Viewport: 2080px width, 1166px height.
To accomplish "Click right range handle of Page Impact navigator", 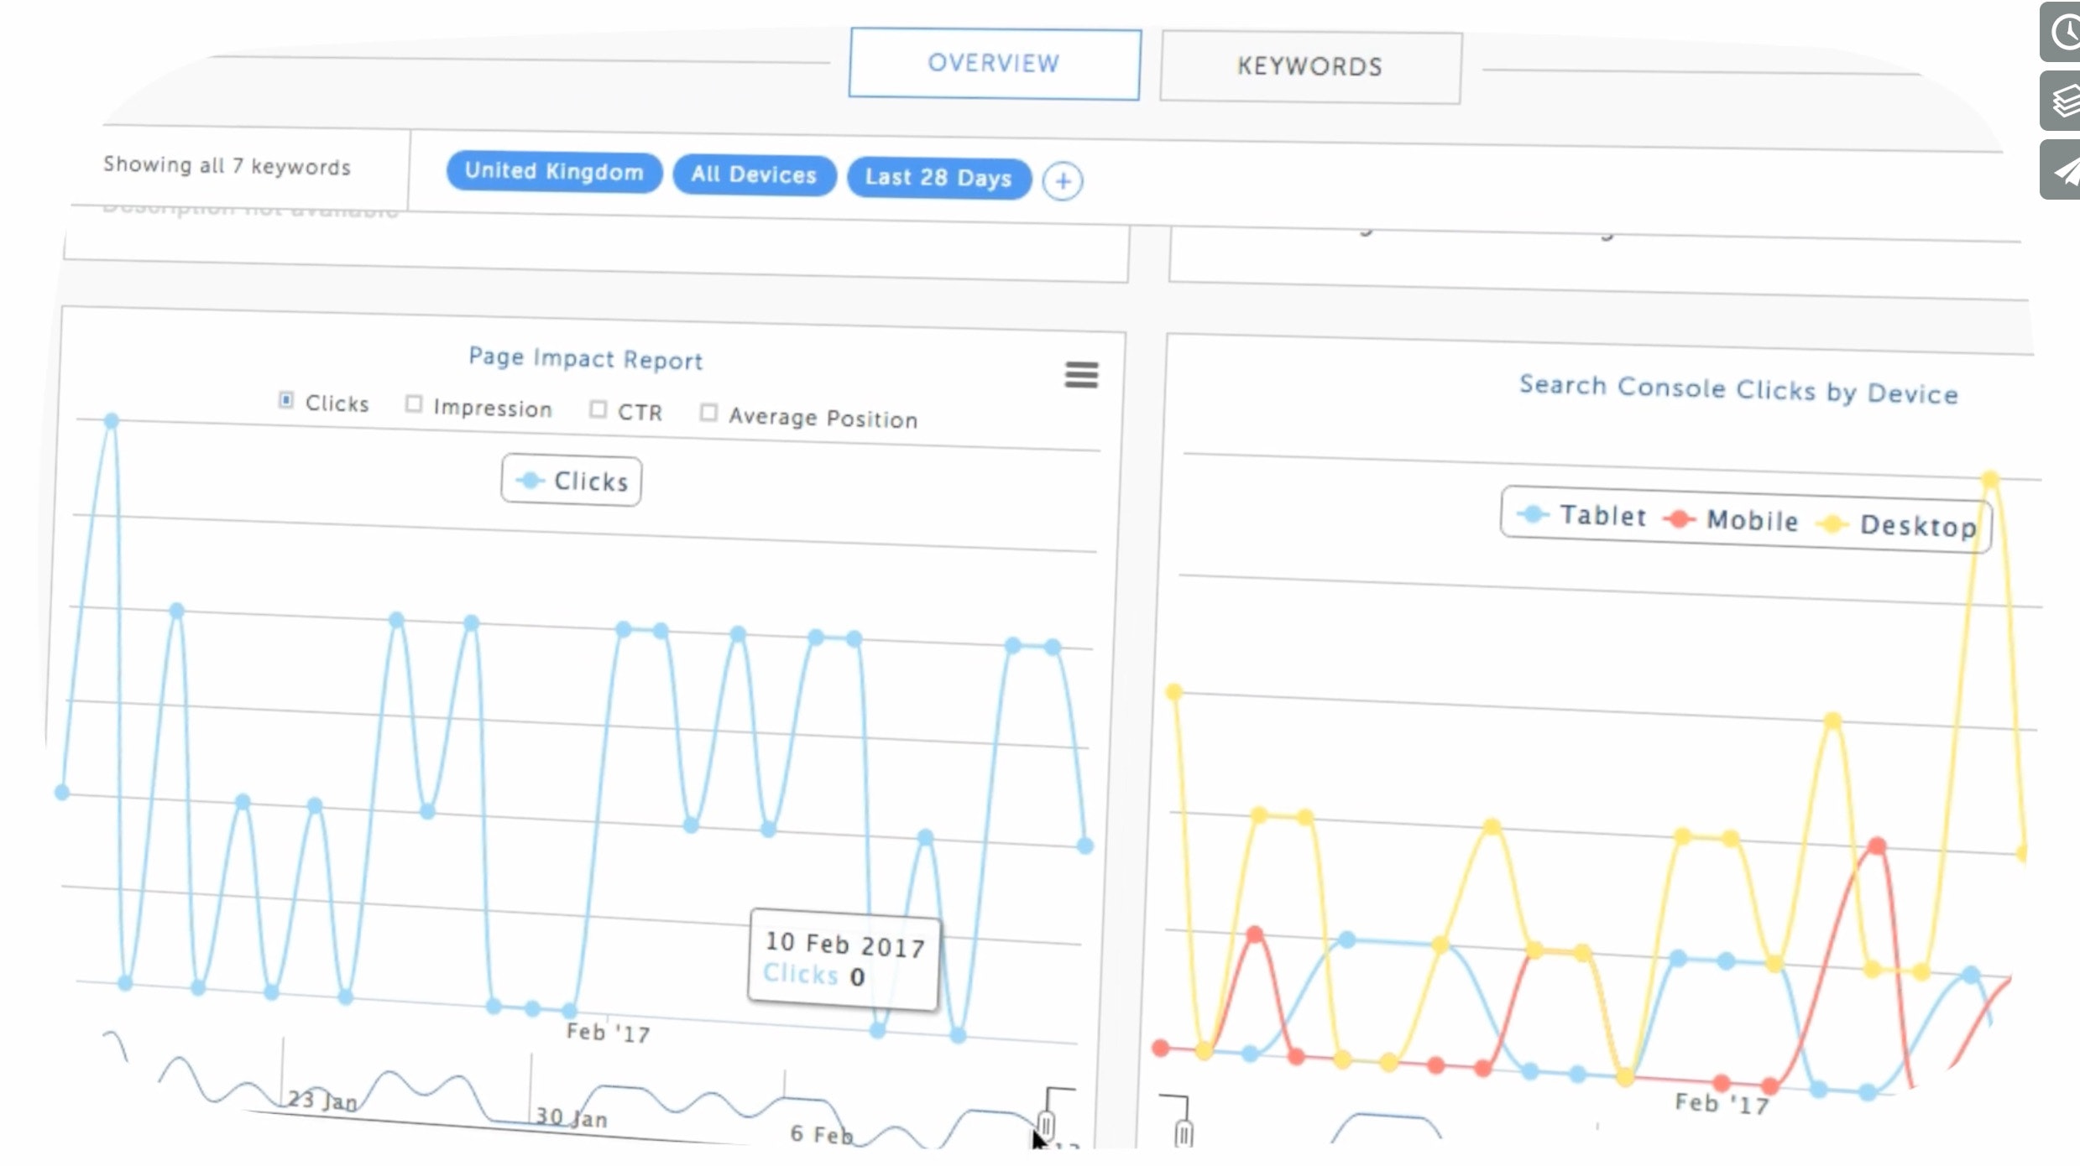I will pos(1046,1124).
